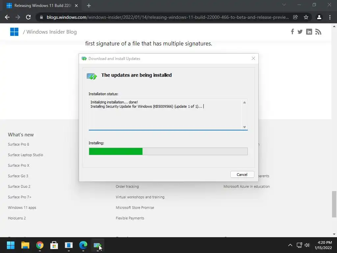Screen dimensions: 337x253
Task: Click the Windows logo in the blog header
Action: pyautogui.click(x=14, y=32)
